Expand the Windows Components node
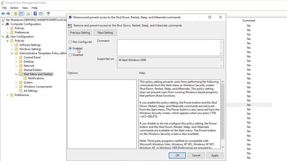The height and width of the screenshot is (161, 287). point(16,87)
